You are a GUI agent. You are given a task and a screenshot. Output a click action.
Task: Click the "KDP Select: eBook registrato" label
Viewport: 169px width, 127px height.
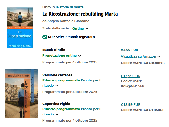pos(71,37)
